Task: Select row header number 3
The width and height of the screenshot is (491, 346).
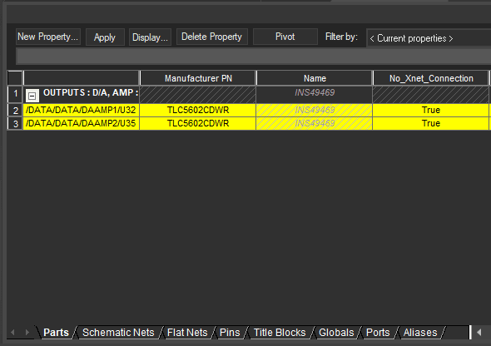Action: 15,124
